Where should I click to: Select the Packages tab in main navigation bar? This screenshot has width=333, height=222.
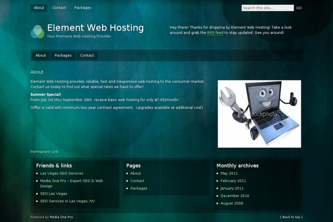(63, 56)
